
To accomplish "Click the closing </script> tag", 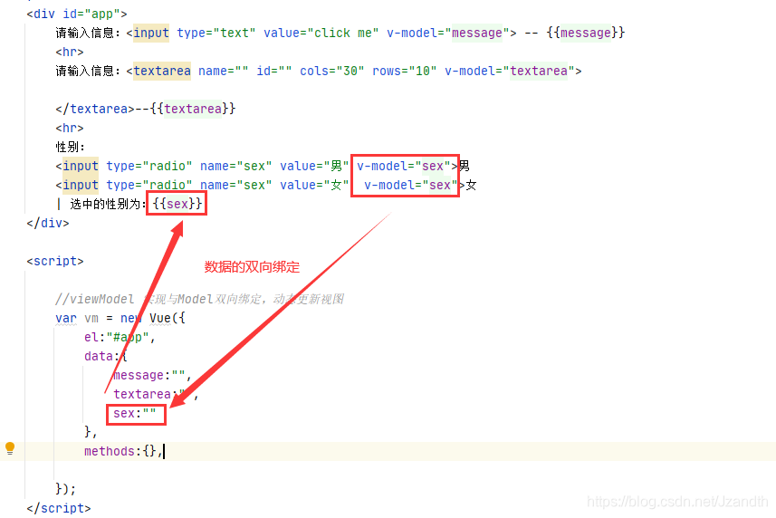I will click(x=59, y=508).
